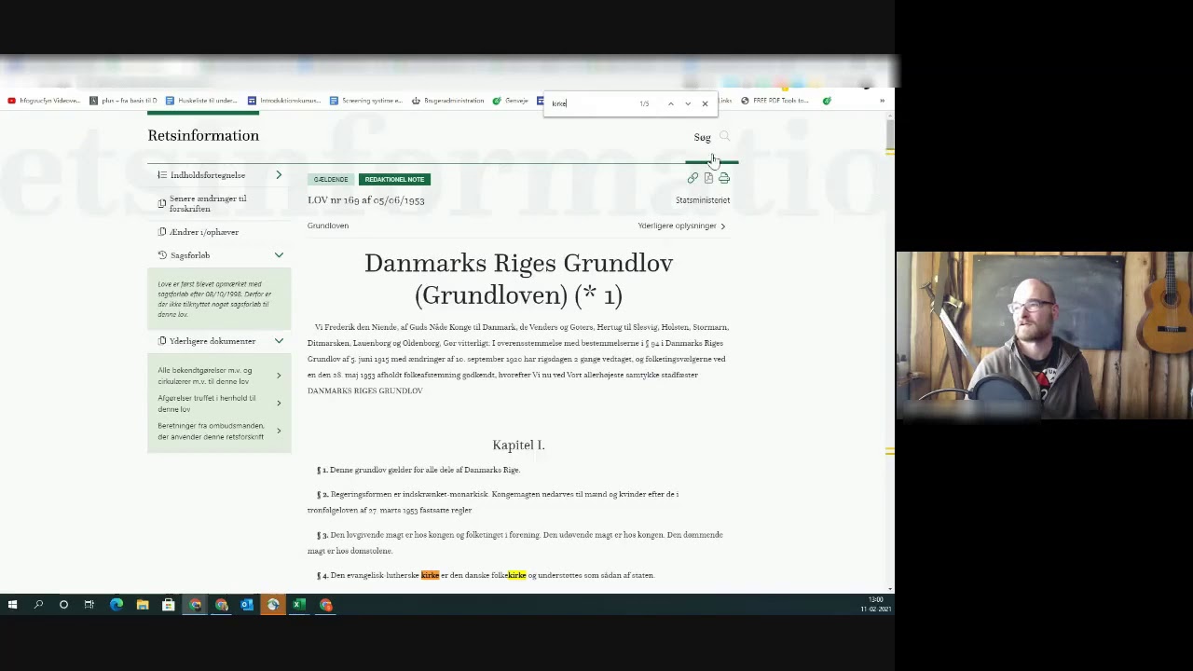This screenshot has height=671, width=1193.
Task: Close the browser find bar
Action: pyautogui.click(x=705, y=103)
